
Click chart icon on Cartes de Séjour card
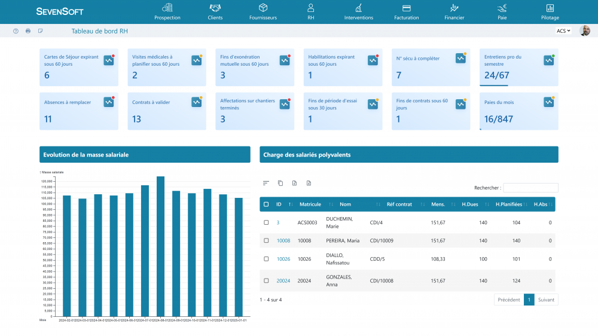[x=108, y=60]
